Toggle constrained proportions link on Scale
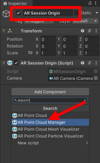Image resolution: width=100 pixels, height=163 pixels. coord(30,53)
